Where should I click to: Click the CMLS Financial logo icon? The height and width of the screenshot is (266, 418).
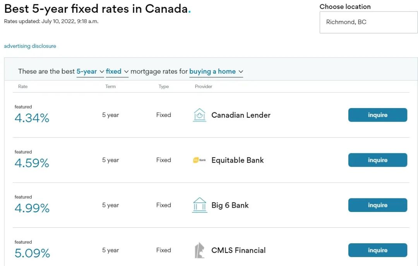click(199, 250)
